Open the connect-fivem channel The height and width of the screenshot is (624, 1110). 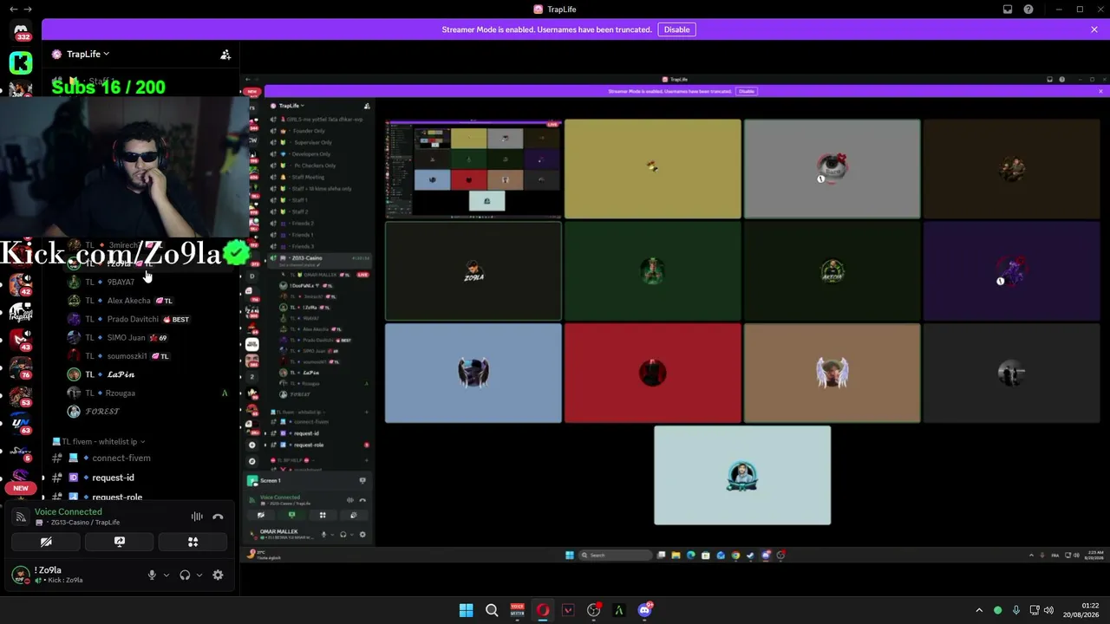pos(121,458)
